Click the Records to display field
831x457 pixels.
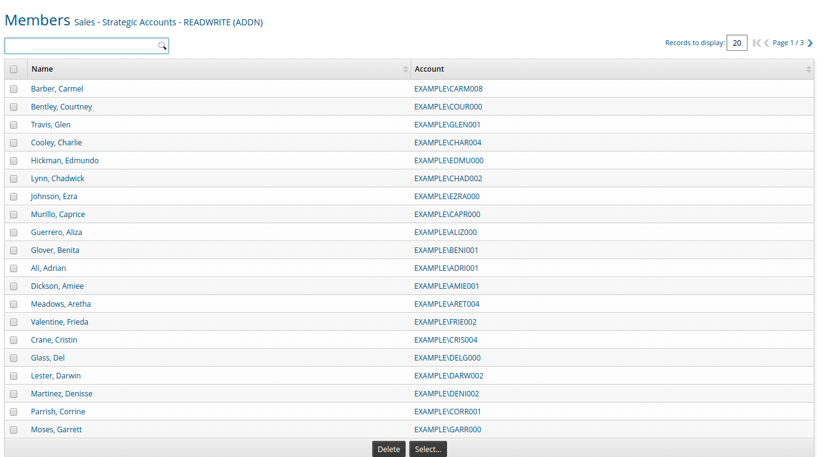pyautogui.click(x=736, y=43)
